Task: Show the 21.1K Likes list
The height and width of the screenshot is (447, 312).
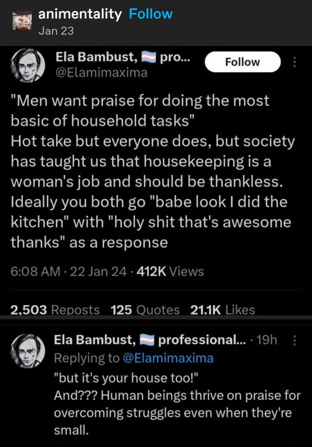Action: point(223,310)
